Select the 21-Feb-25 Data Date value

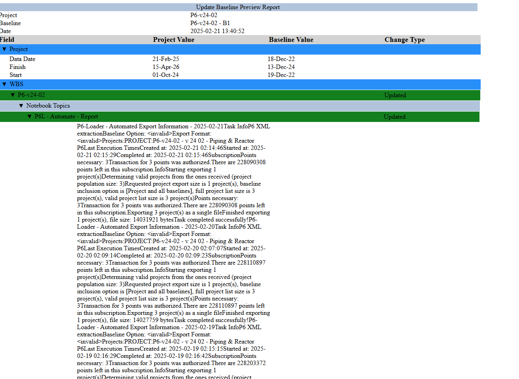tap(166, 59)
